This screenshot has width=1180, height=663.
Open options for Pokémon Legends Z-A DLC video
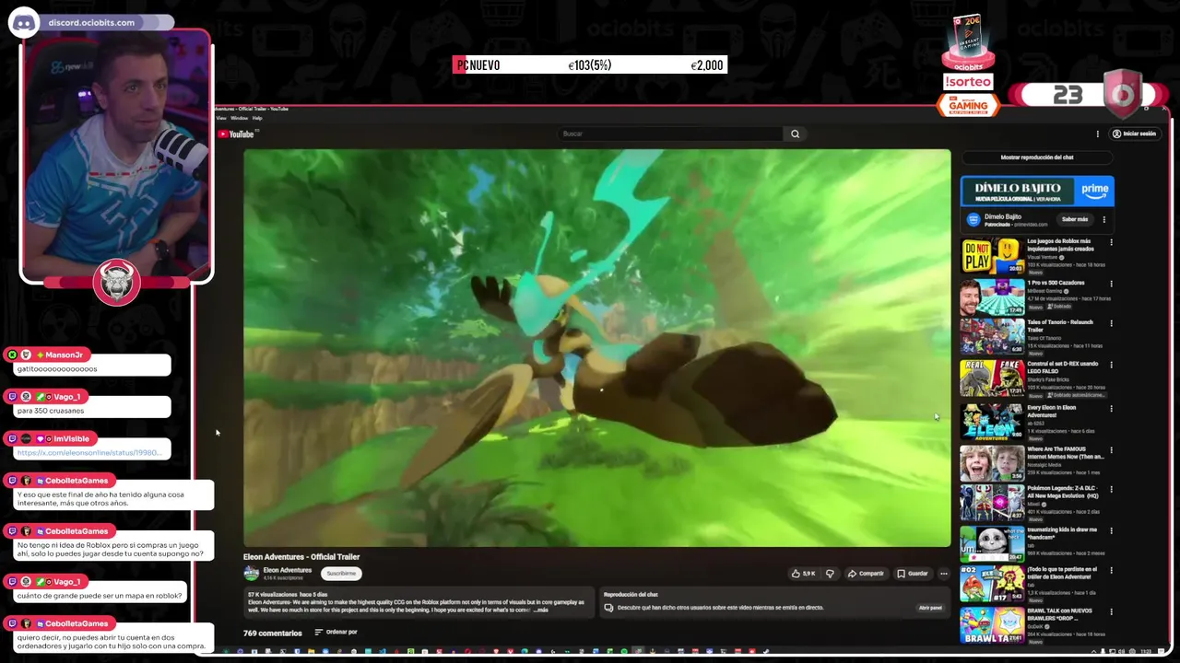click(1111, 490)
